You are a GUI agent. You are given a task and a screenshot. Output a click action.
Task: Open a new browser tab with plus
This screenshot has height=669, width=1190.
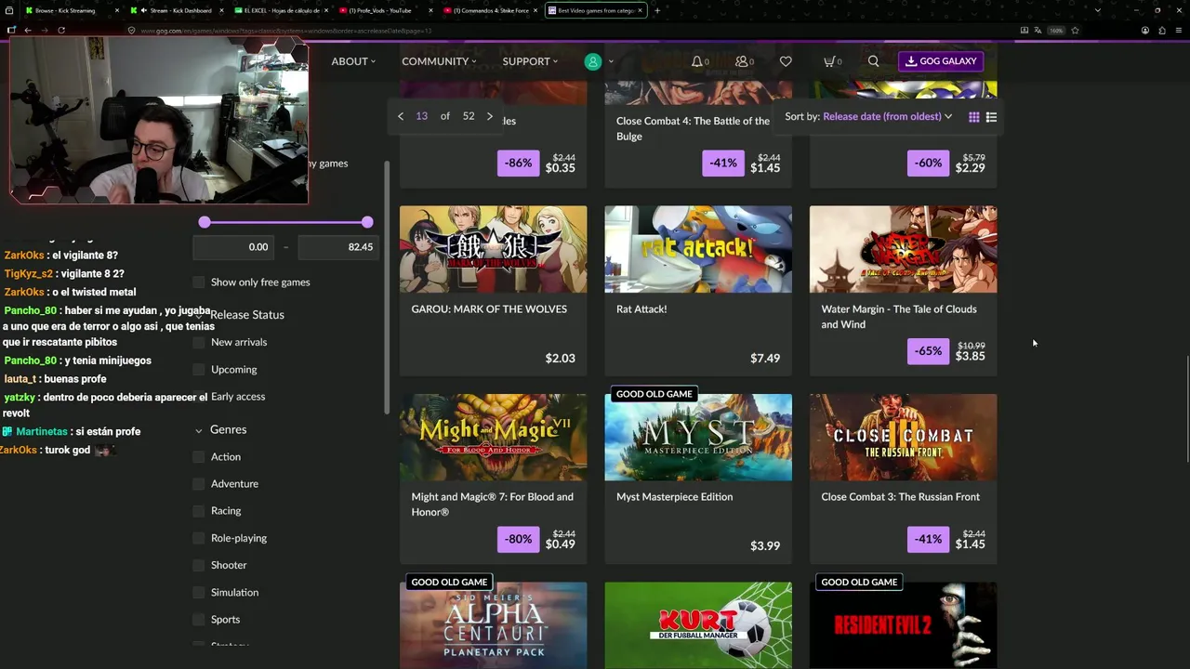657,10
